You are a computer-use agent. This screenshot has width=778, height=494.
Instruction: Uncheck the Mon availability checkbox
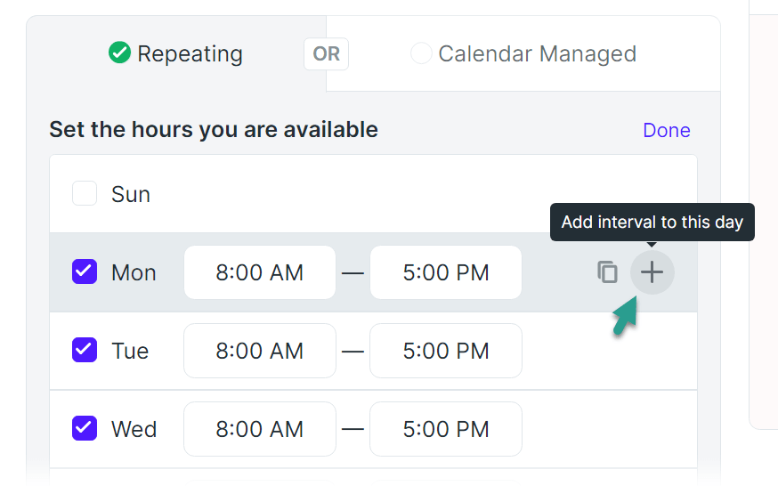click(x=85, y=272)
